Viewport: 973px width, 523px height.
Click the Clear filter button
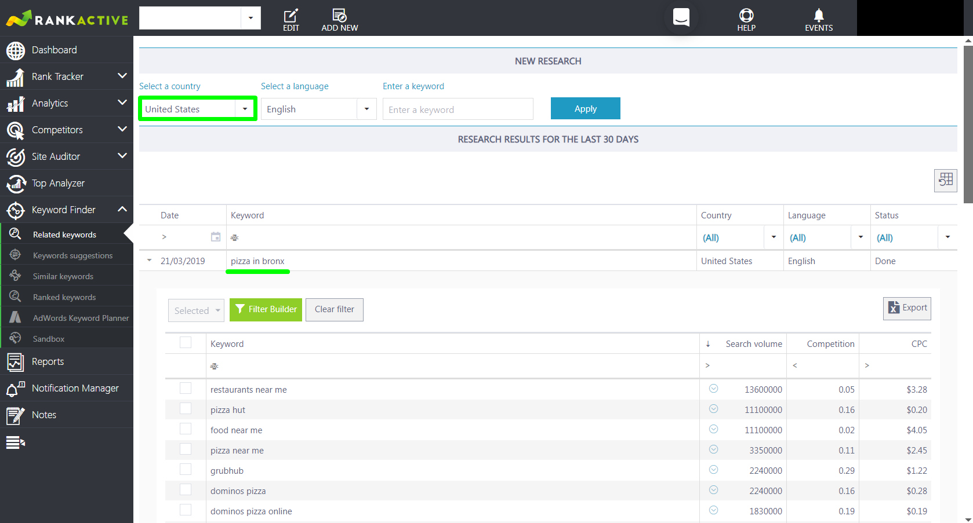(x=334, y=309)
